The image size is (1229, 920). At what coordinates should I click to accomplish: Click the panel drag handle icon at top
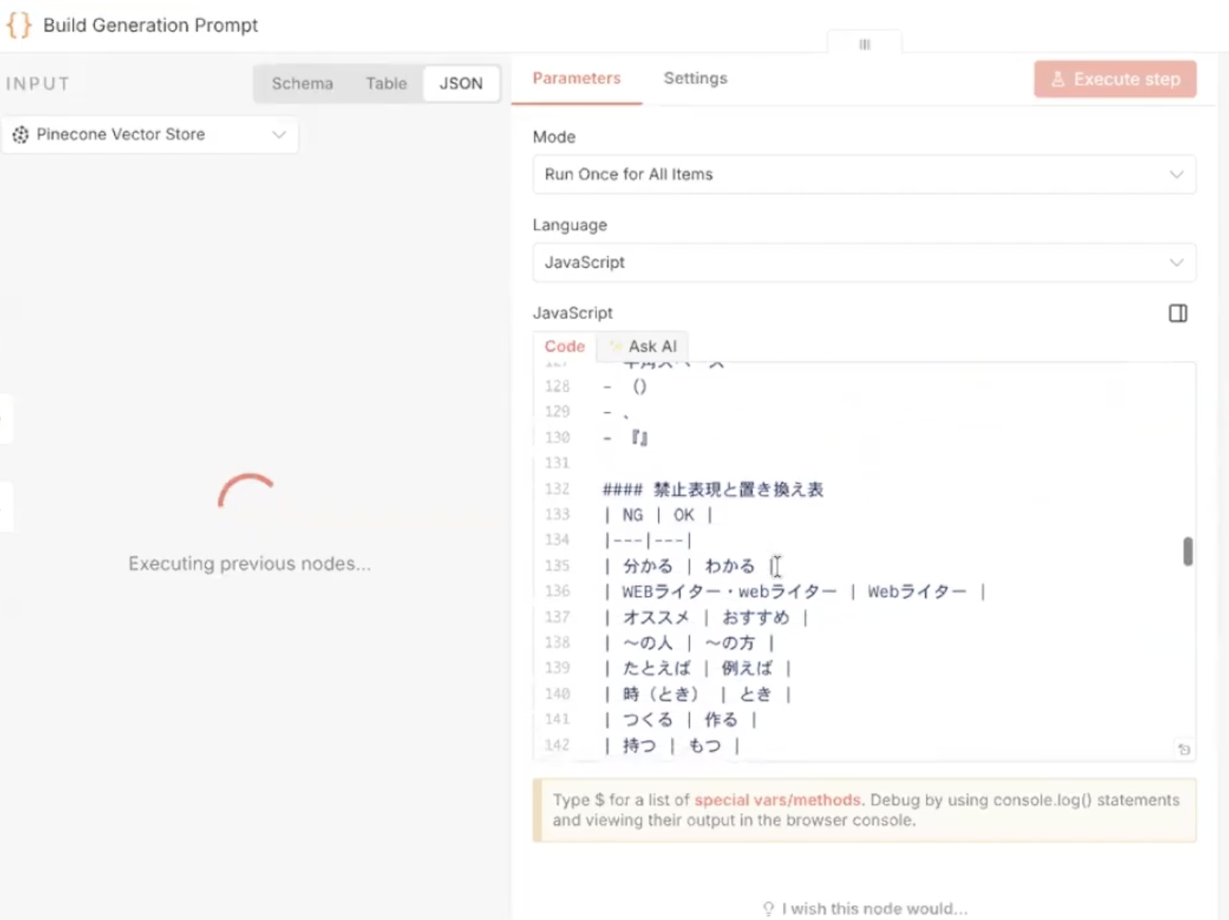coord(864,45)
